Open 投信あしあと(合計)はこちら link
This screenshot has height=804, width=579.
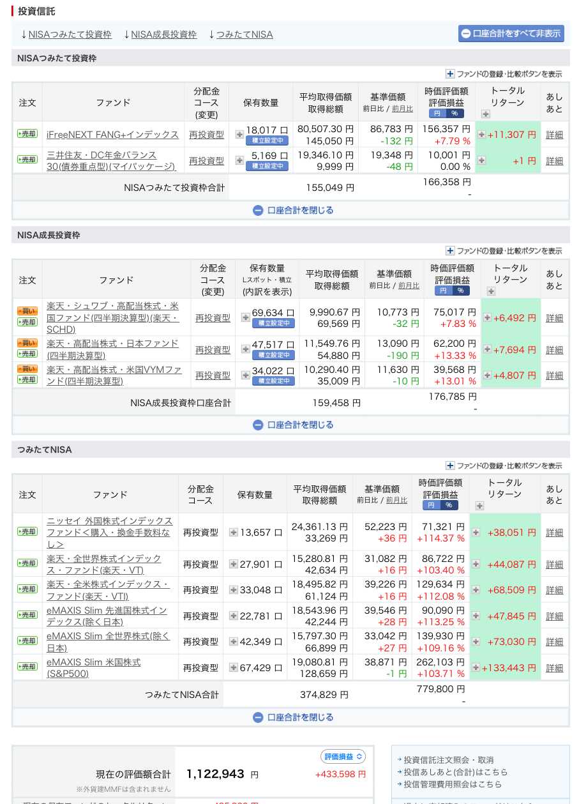(x=456, y=772)
